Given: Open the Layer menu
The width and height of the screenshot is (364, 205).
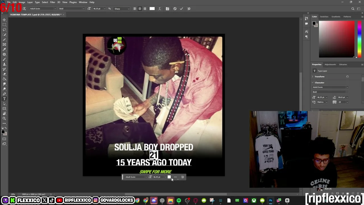Looking at the screenshot, I should (30, 2).
